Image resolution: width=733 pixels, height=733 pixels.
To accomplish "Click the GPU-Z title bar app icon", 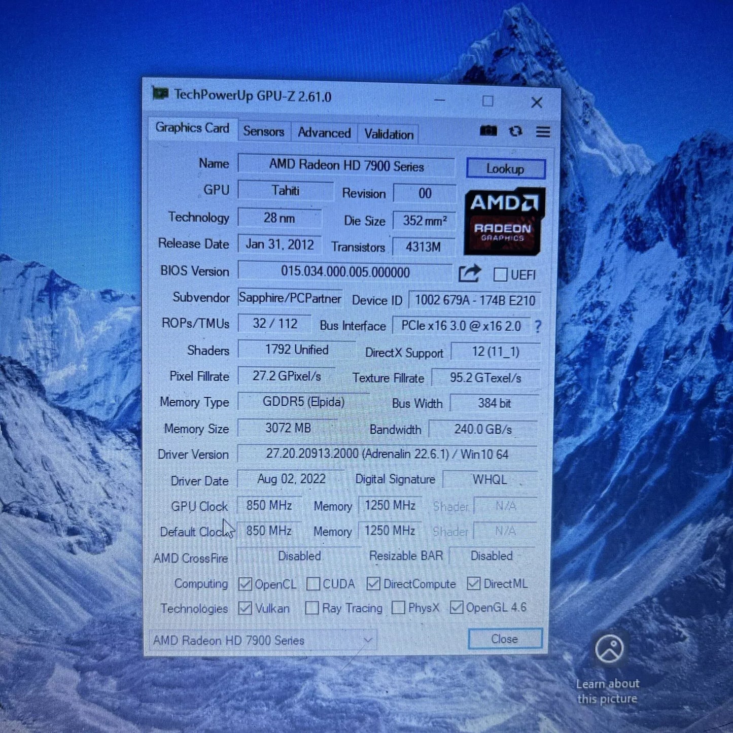I will pos(160,94).
